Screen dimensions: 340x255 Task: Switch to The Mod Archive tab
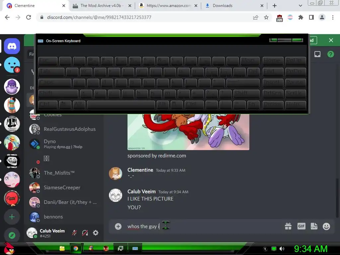tap(102, 6)
